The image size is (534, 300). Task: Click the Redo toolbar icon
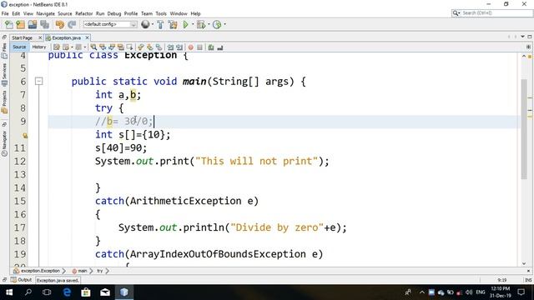72,24
